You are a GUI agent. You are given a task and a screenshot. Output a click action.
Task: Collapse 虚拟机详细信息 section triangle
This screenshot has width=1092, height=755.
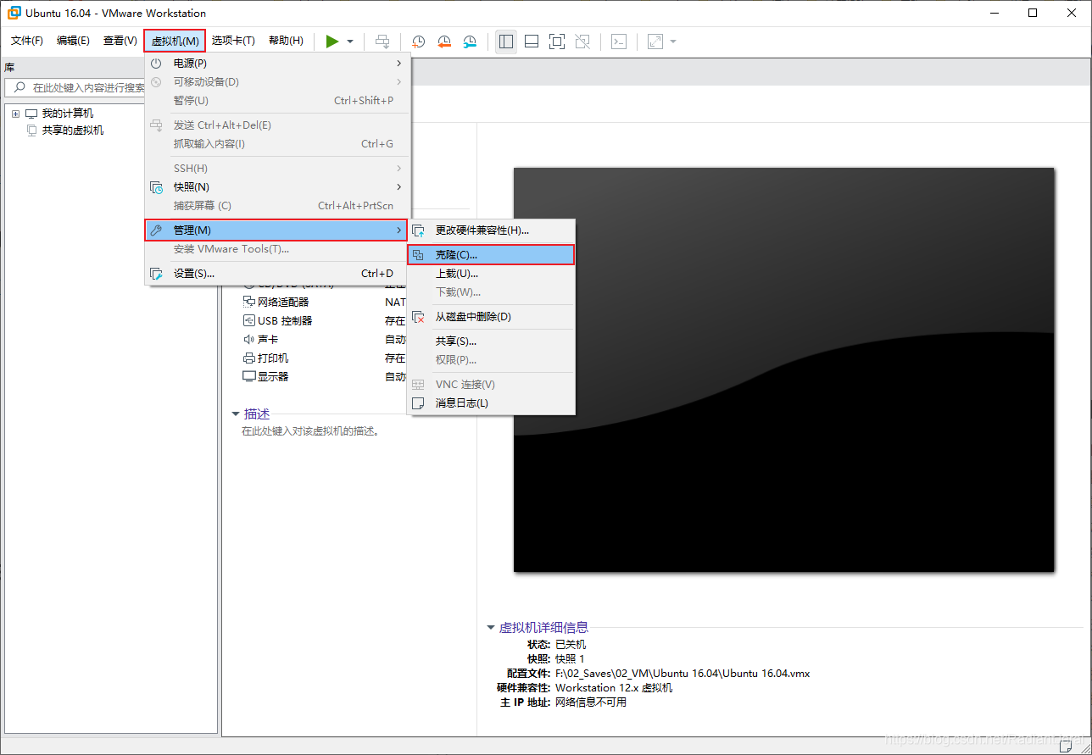491,628
